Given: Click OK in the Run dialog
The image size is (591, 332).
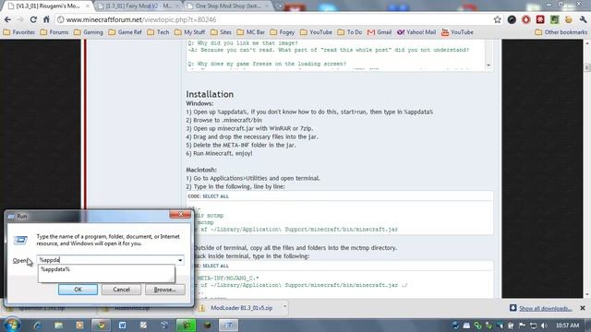Looking at the screenshot, I should 78,290.
